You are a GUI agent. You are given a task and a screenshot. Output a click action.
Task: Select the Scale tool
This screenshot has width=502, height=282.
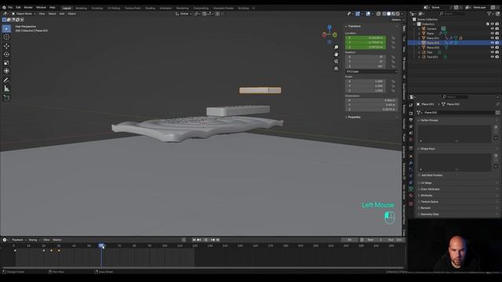[6, 63]
